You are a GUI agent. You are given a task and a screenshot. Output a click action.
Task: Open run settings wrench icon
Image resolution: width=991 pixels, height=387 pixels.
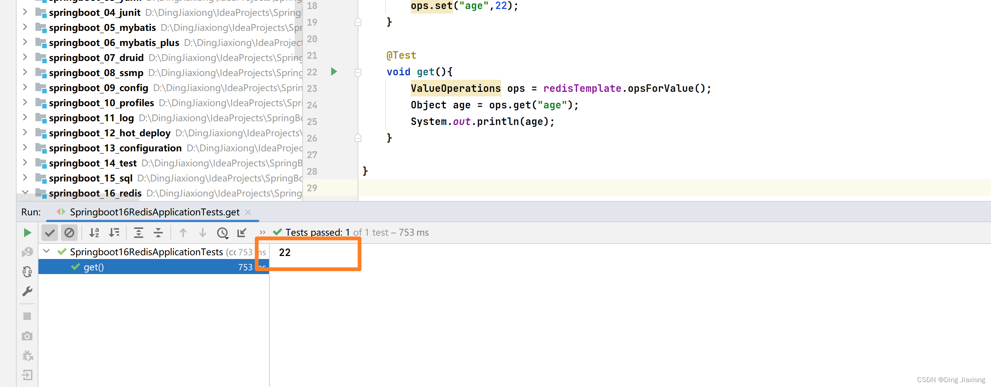(27, 291)
